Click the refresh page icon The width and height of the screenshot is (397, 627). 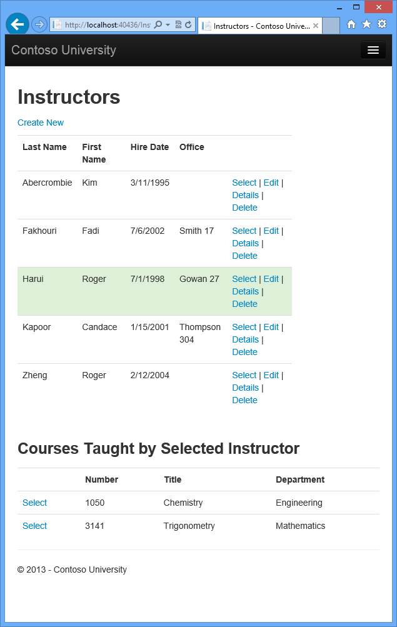pos(188,25)
